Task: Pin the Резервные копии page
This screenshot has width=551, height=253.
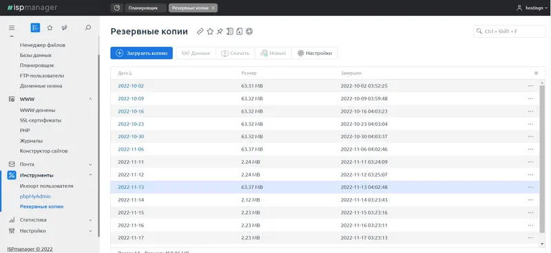Action: 220,32
